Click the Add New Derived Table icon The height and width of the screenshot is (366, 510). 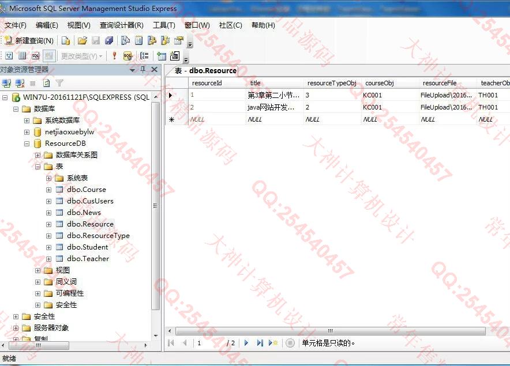point(175,56)
